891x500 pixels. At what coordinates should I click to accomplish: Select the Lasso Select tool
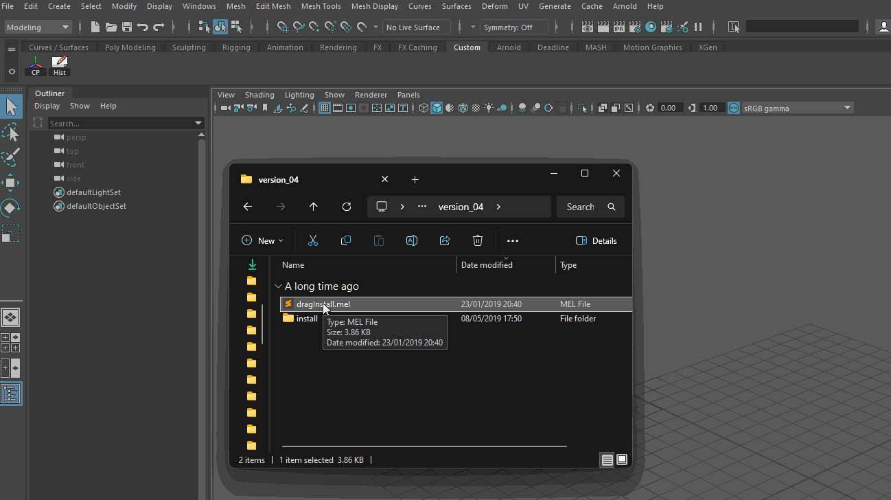click(11, 133)
